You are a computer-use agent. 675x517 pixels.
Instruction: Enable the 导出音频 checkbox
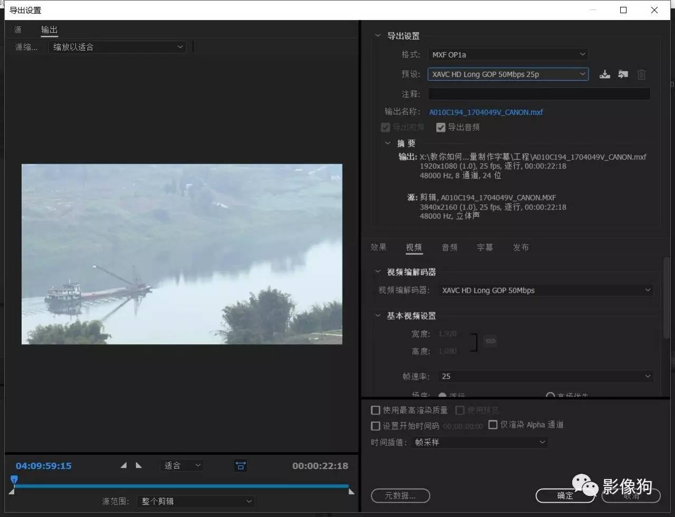click(x=441, y=127)
